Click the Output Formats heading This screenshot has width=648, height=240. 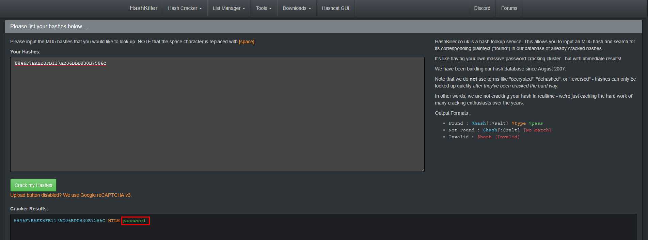coord(453,113)
